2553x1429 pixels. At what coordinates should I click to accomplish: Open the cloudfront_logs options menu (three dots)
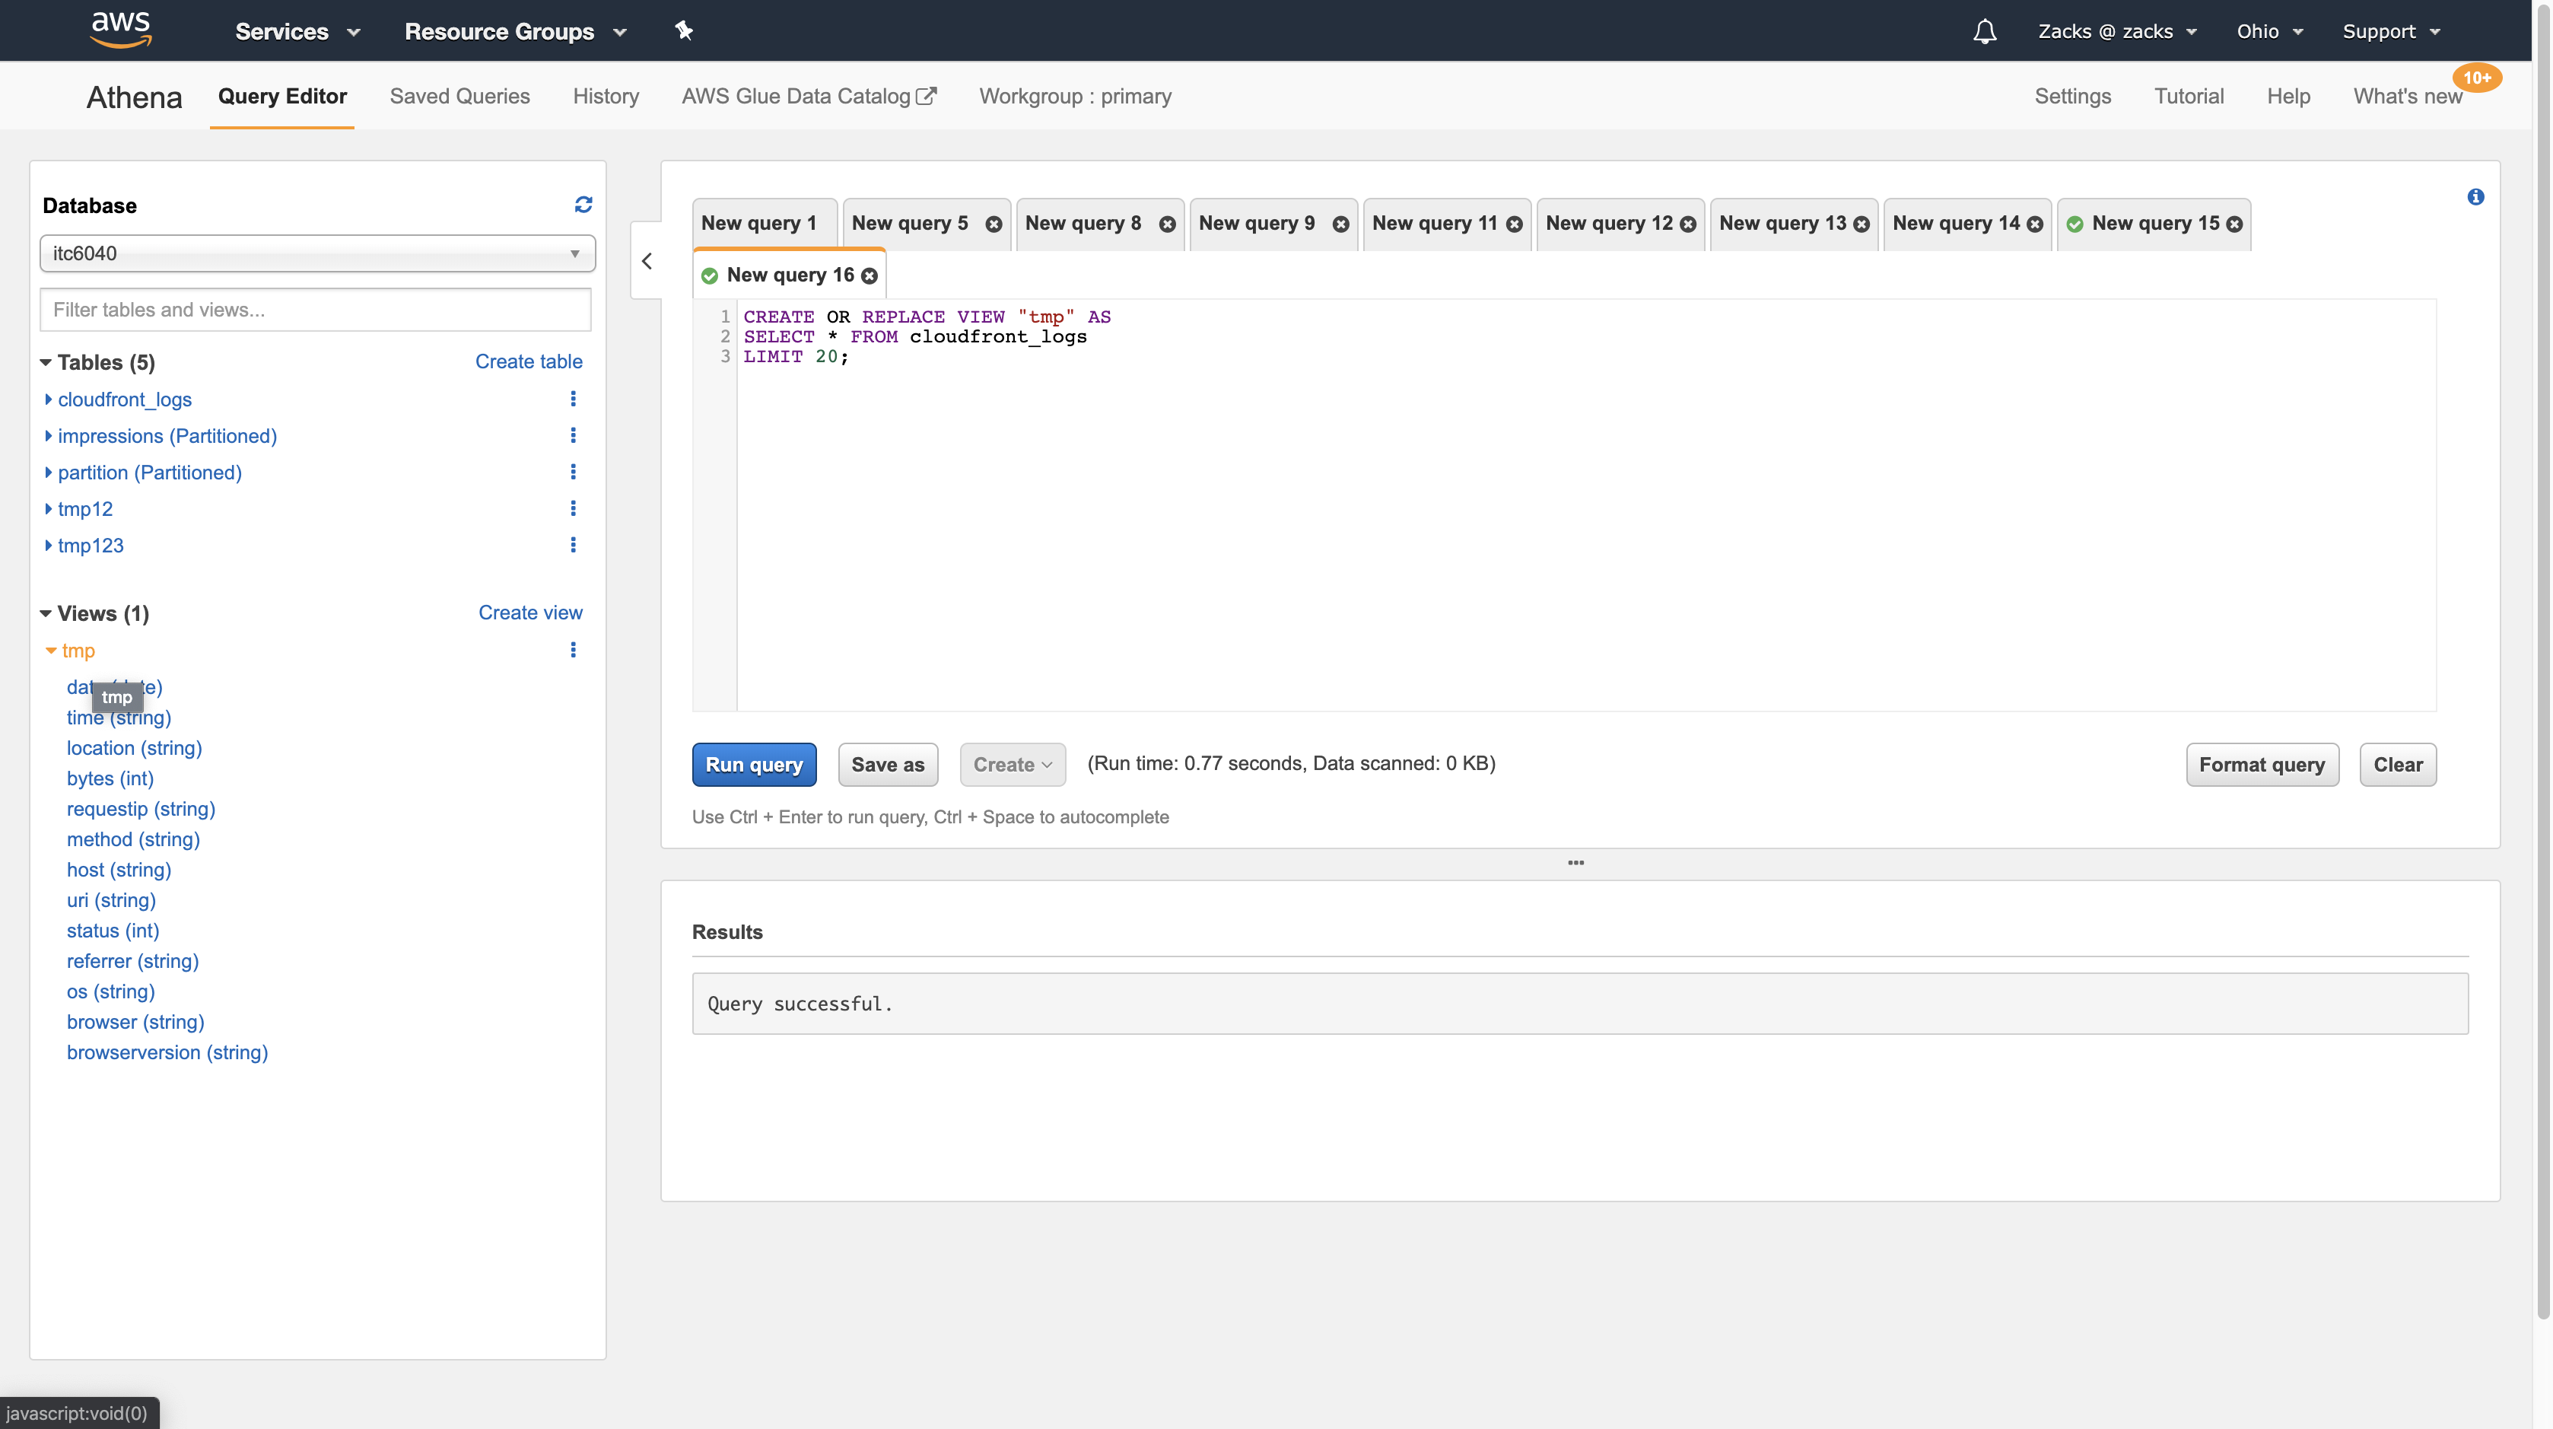click(x=573, y=399)
